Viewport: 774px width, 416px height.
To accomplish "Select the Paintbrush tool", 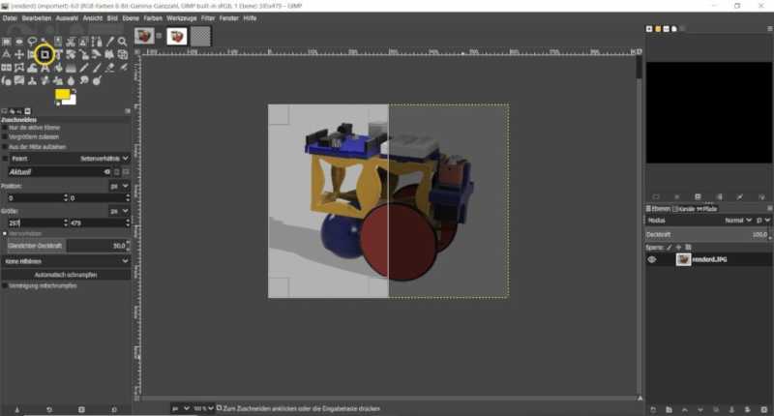I will (97, 68).
